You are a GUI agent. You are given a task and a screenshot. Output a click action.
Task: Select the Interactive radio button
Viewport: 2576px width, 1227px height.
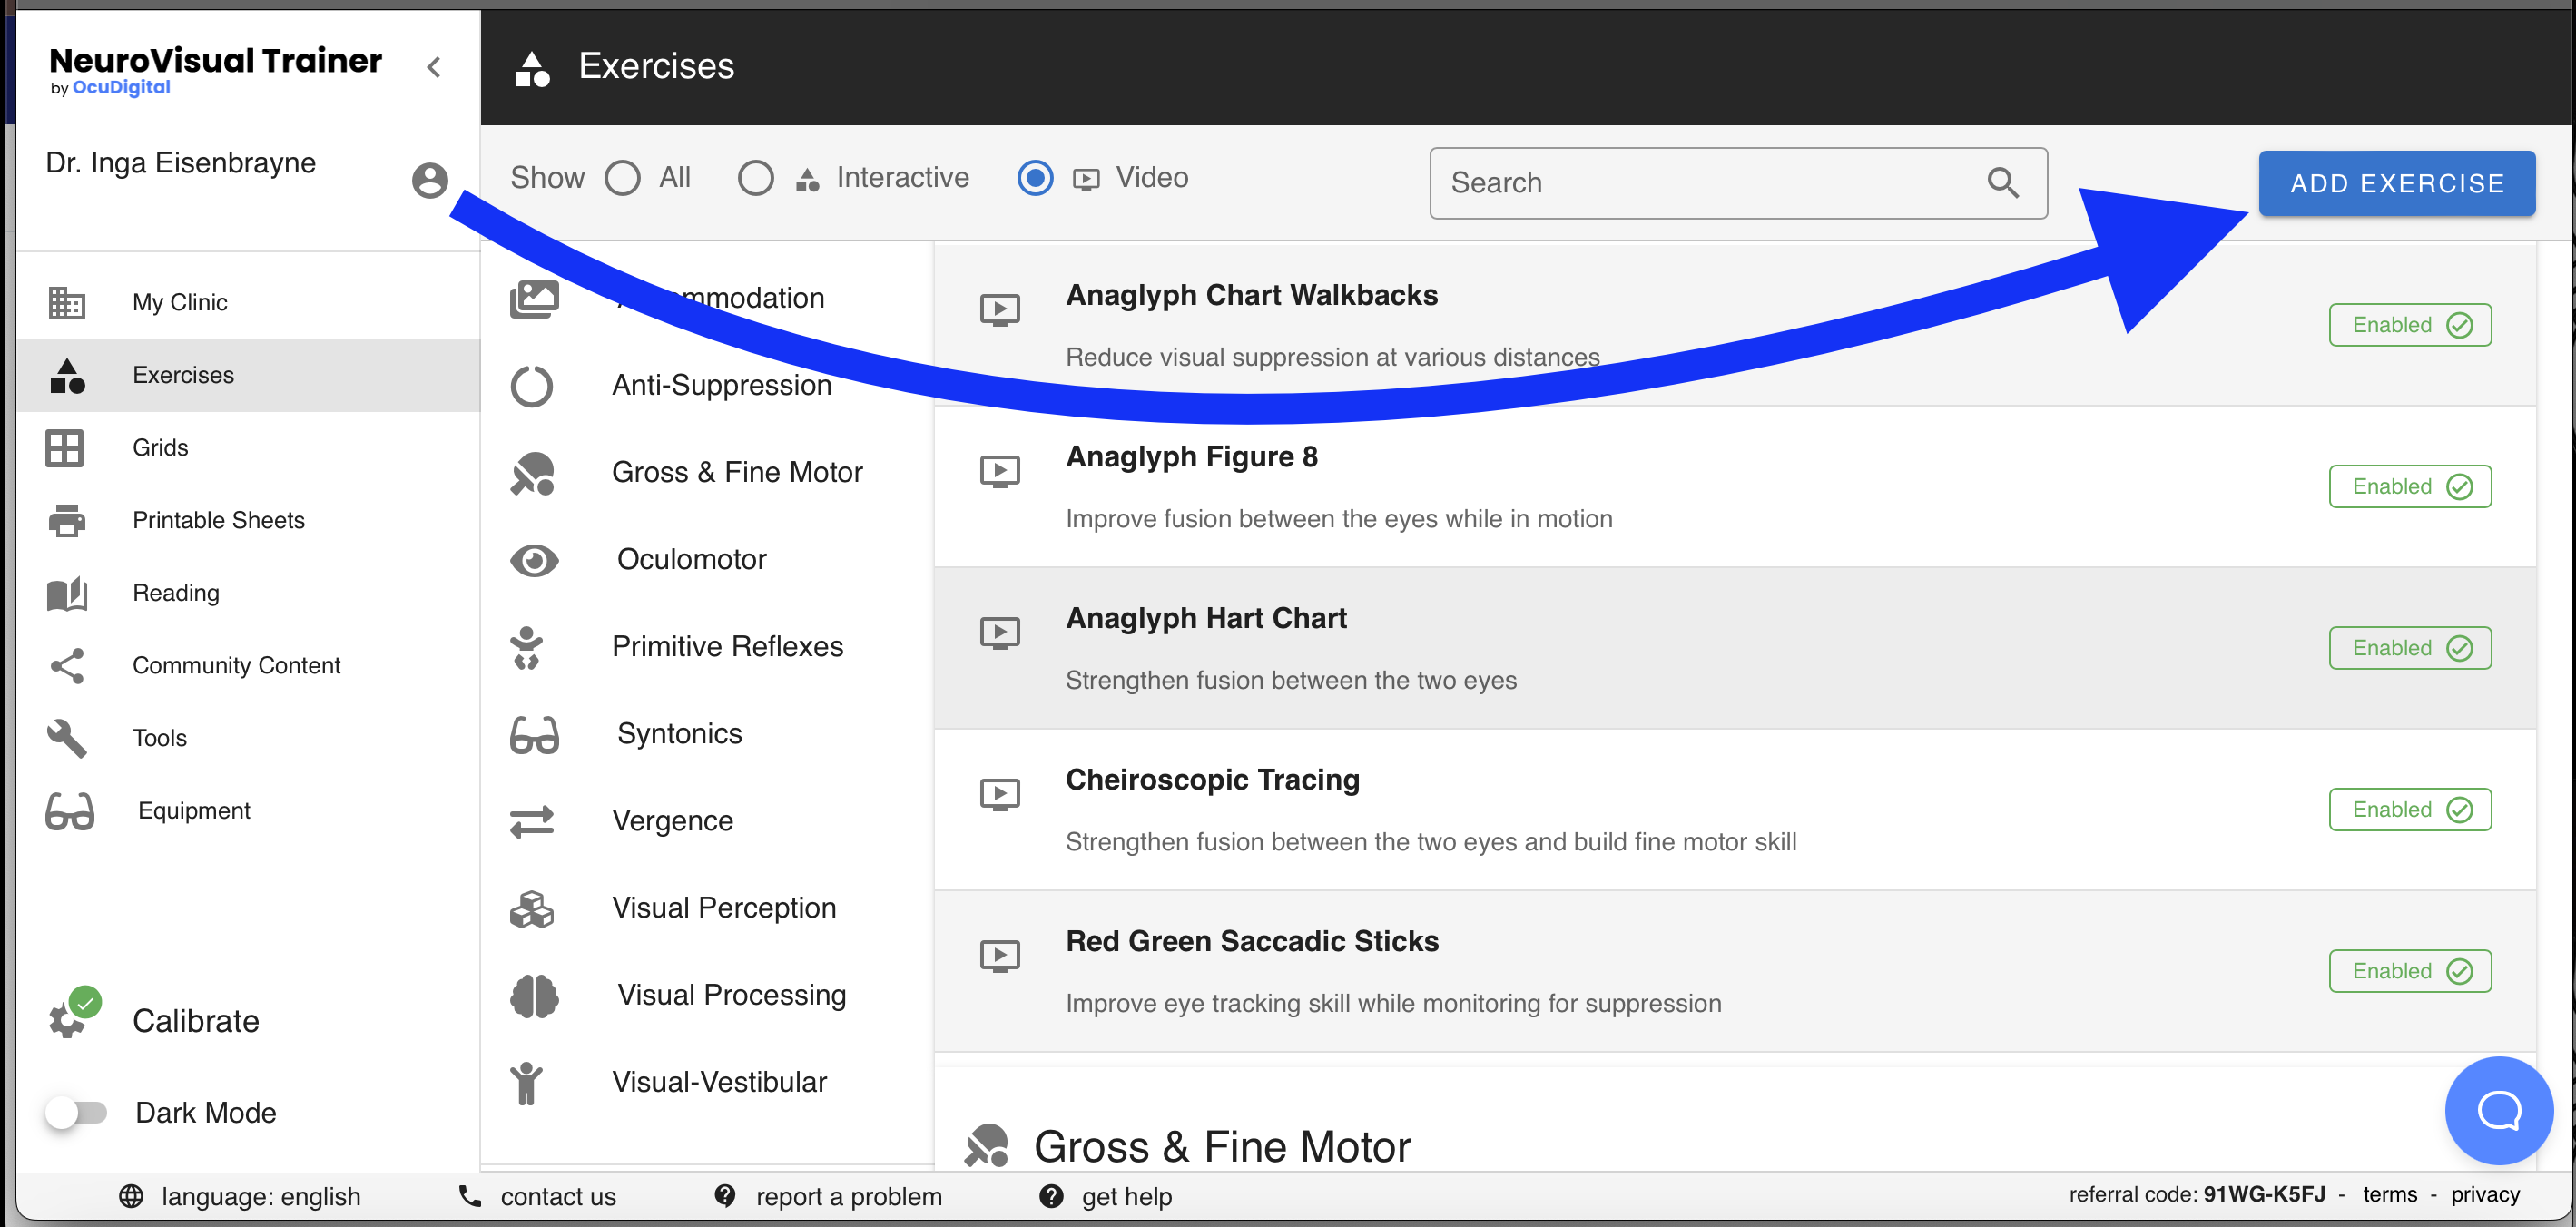(x=755, y=178)
